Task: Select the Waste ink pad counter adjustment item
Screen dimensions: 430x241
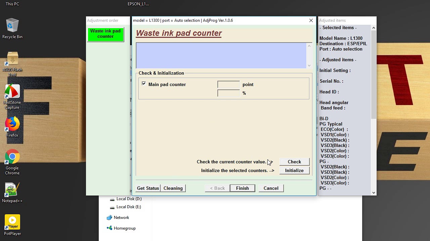Action: pos(105,34)
